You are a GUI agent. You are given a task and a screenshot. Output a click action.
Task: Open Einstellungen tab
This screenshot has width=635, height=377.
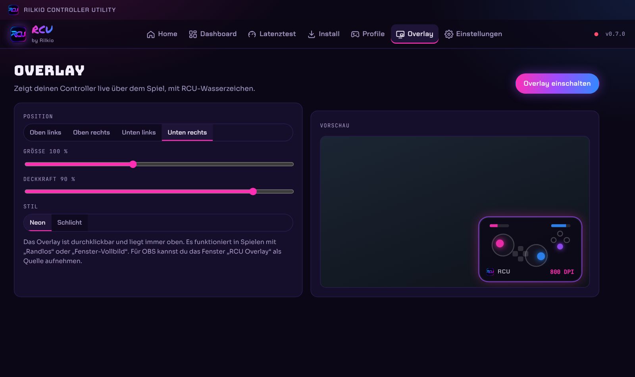[x=473, y=34]
